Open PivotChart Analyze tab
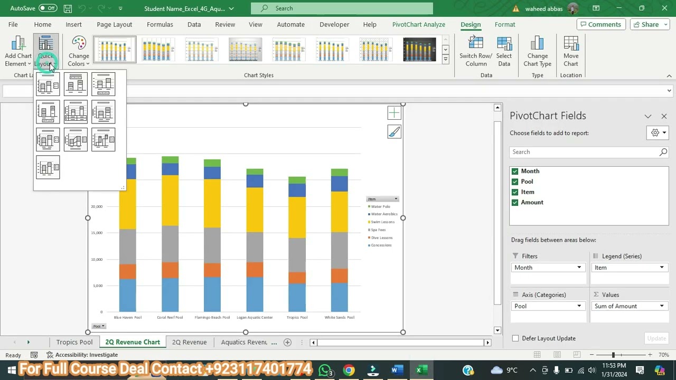 419,24
